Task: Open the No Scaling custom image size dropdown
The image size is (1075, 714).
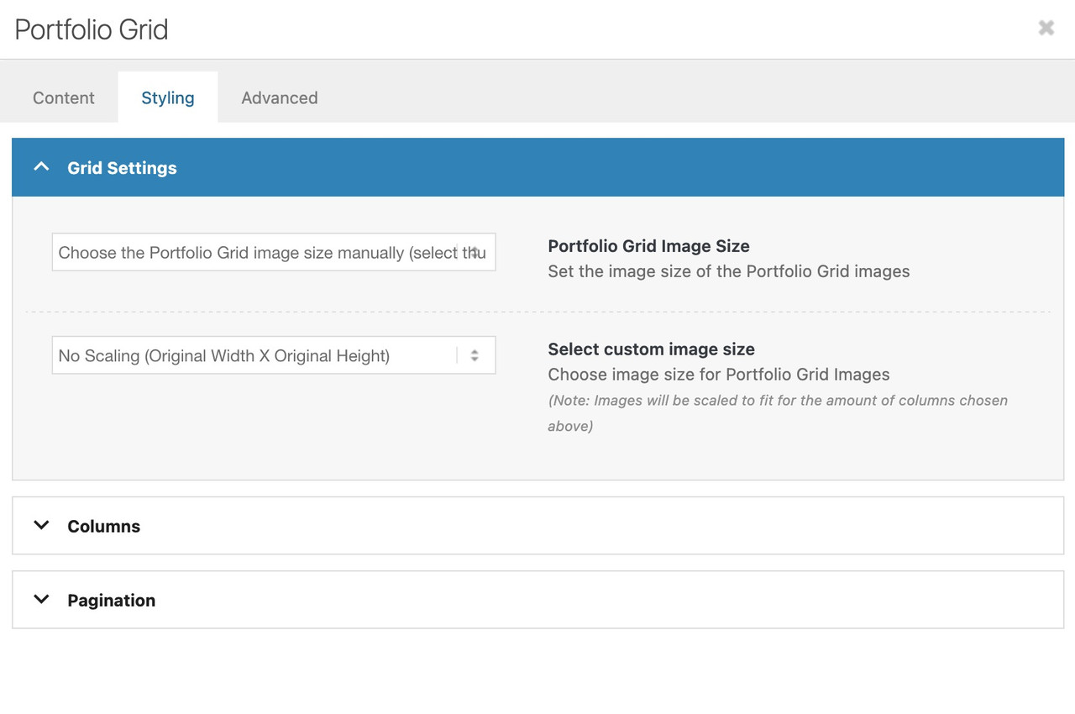Action: pos(252,356)
